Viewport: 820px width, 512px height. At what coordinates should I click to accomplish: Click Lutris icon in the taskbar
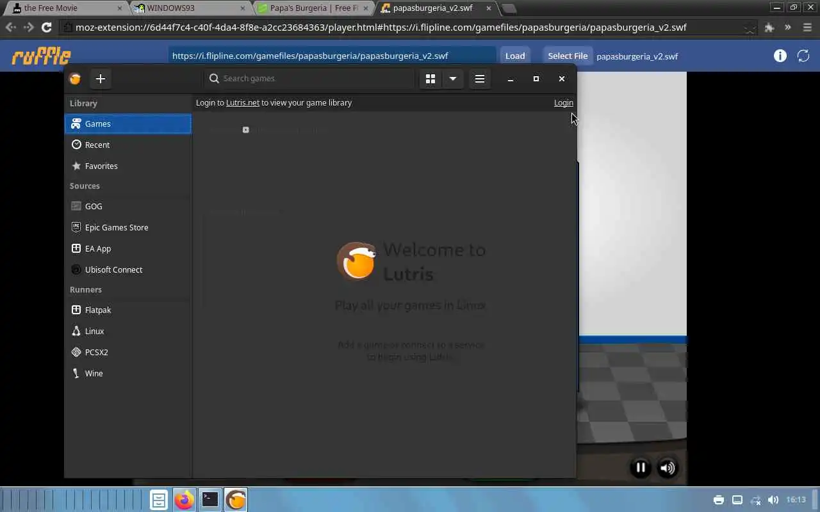click(x=236, y=500)
